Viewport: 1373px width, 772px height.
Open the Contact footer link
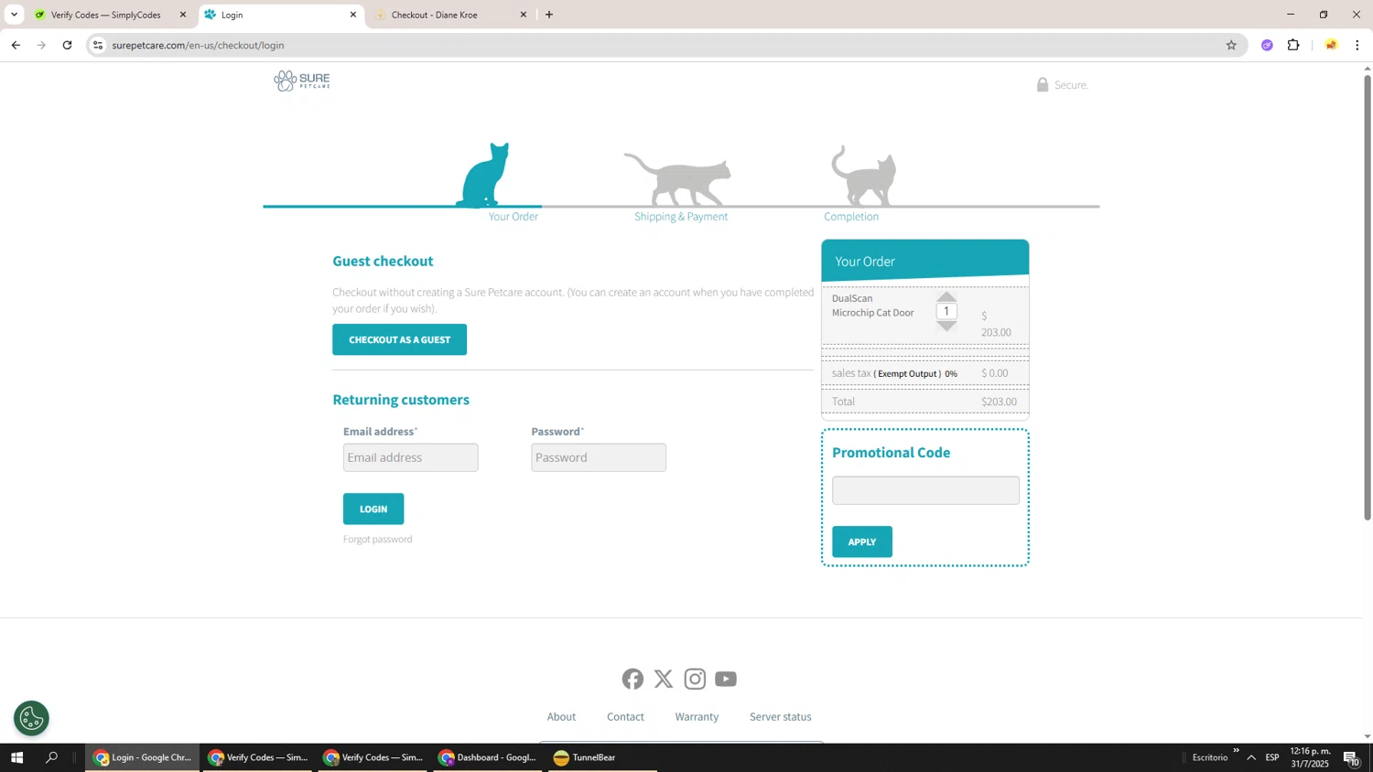(625, 717)
